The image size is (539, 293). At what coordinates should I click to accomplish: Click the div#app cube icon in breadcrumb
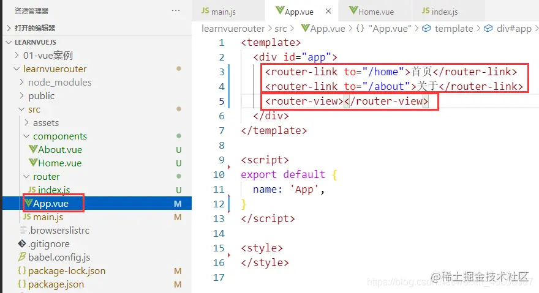488,28
